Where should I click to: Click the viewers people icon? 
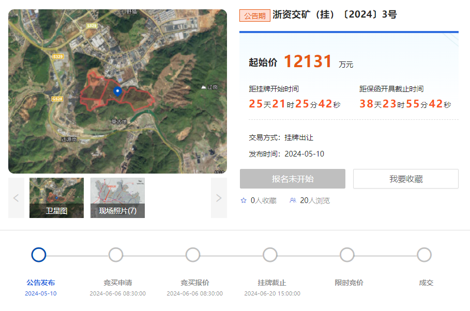(293, 200)
